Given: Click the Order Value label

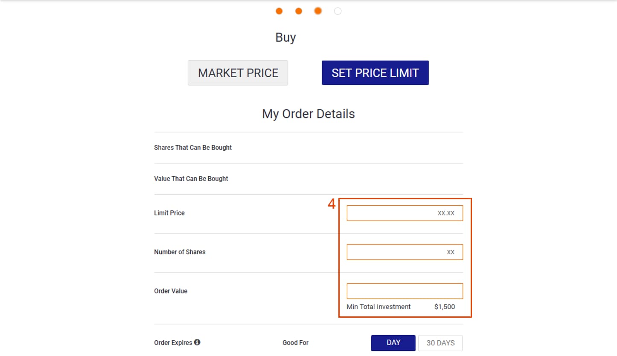Looking at the screenshot, I should click(x=171, y=291).
